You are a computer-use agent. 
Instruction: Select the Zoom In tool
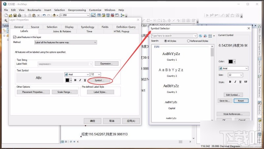pyautogui.click(x=6, y=20)
